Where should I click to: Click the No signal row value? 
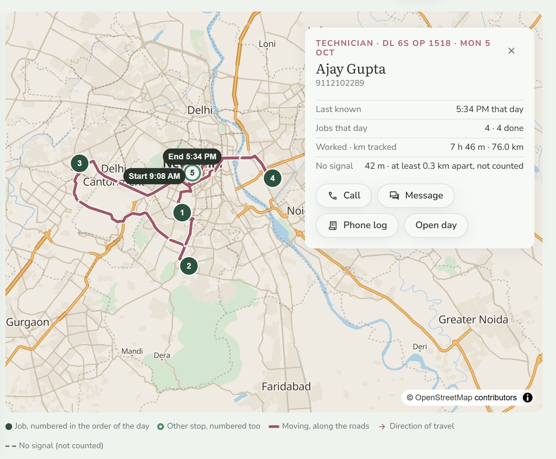(x=444, y=166)
